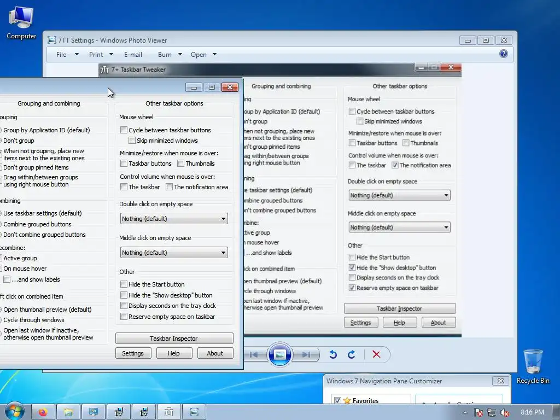Image resolution: width=560 pixels, height=420 pixels.
Task: Expand the Print menu arrow
Action: (111, 54)
